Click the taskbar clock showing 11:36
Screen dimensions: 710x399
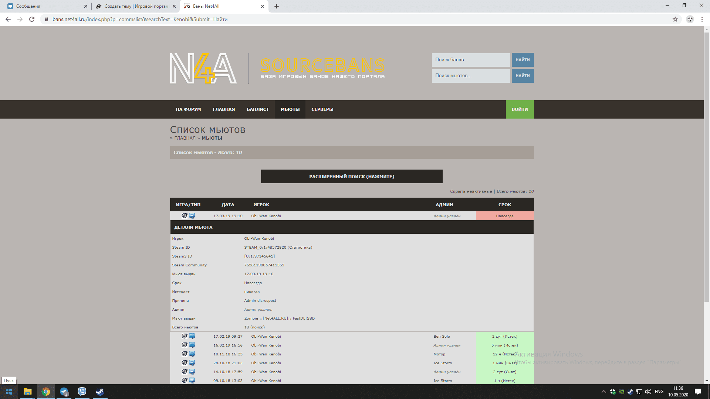click(678, 392)
